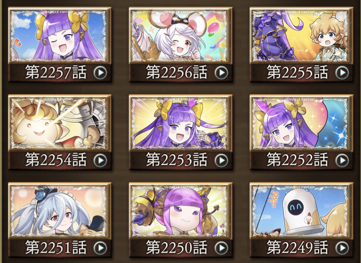
Task: Click the play icon for 第2249話
Action: tap(342, 248)
